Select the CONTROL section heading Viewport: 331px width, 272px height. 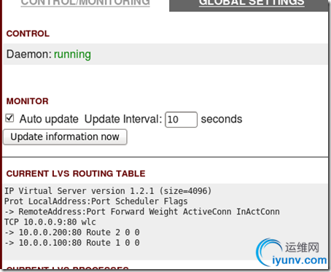point(28,34)
